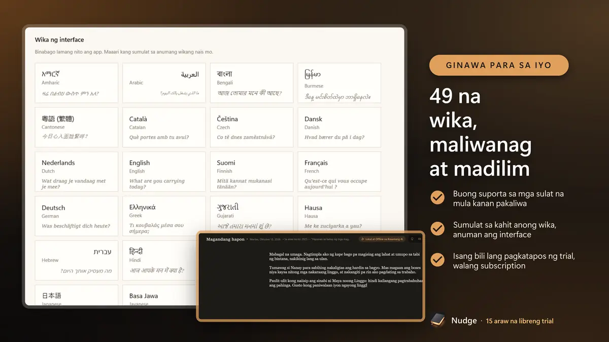Image resolution: width=609 pixels, height=342 pixels.
Task: Click the paragraph starting "Tumawag si Nanay"
Action: tap(345, 270)
